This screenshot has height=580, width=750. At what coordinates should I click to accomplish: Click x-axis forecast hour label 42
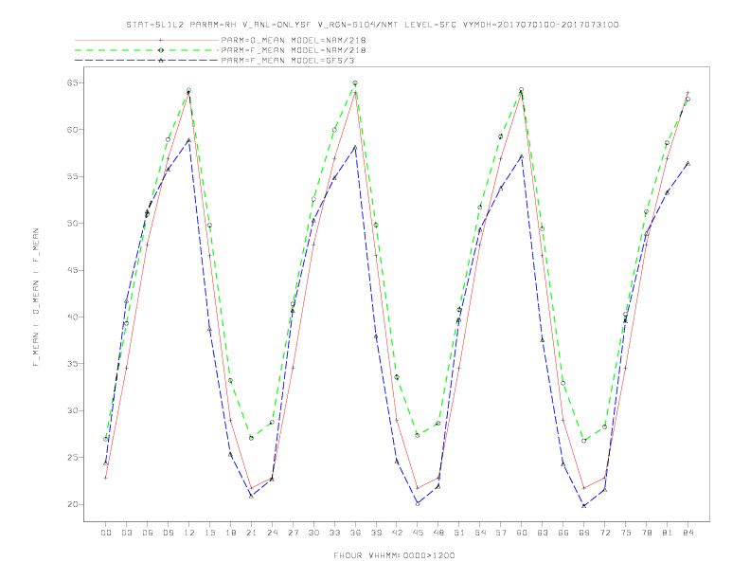pos(397,533)
